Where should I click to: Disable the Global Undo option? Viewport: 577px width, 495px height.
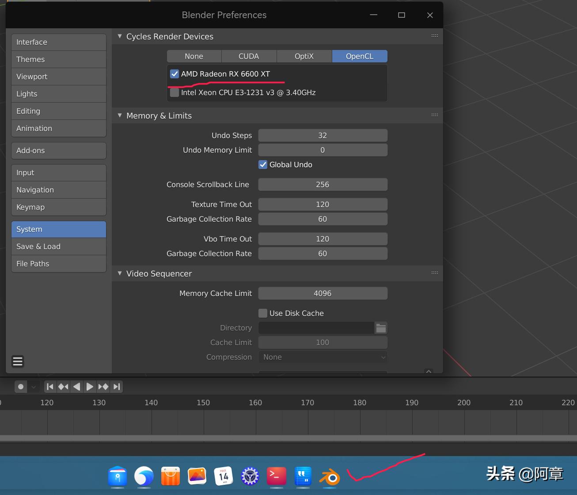(263, 165)
